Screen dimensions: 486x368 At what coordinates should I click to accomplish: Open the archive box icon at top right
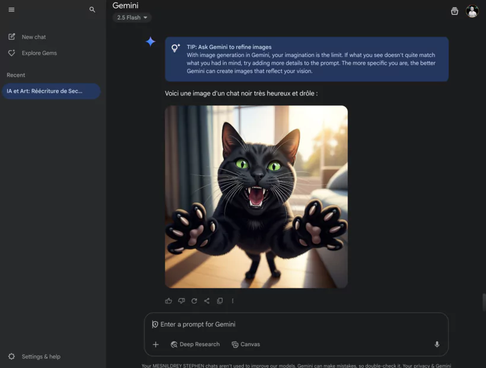coord(455,11)
